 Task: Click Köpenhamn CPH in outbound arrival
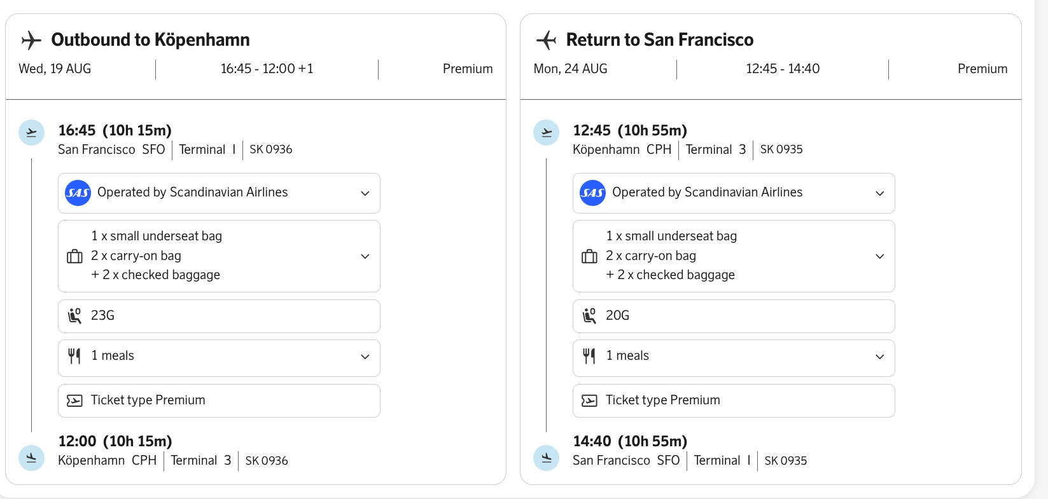(107, 460)
